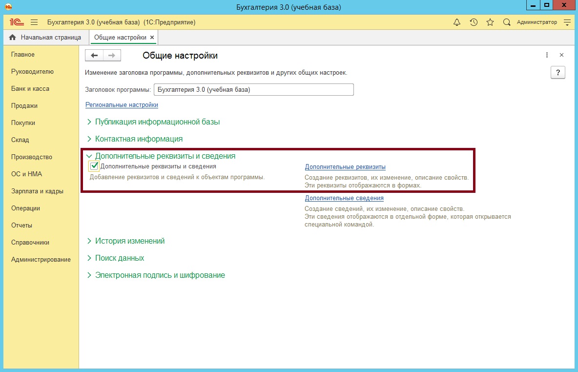Click the forward arrow navigation button

[111, 56]
